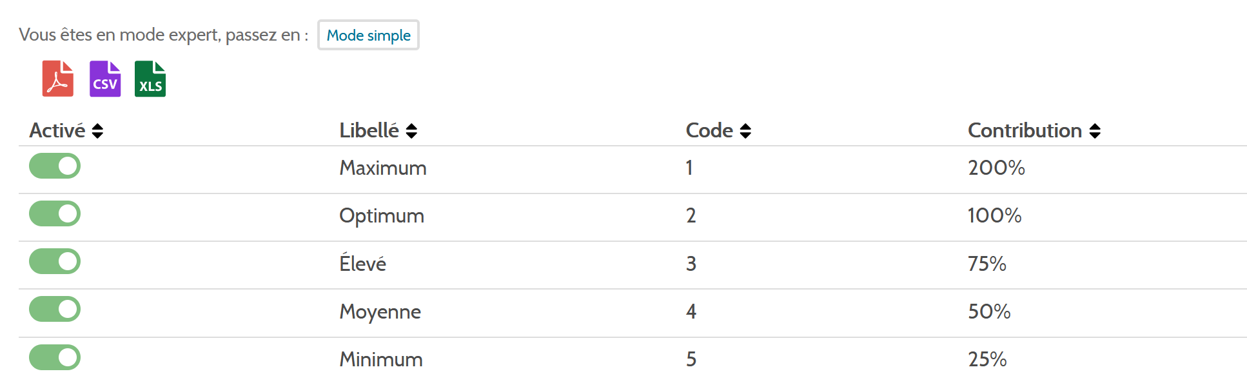This screenshot has width=1247, height=385.
Task: Click the Contribution column header
Action: coord(1025,130)
